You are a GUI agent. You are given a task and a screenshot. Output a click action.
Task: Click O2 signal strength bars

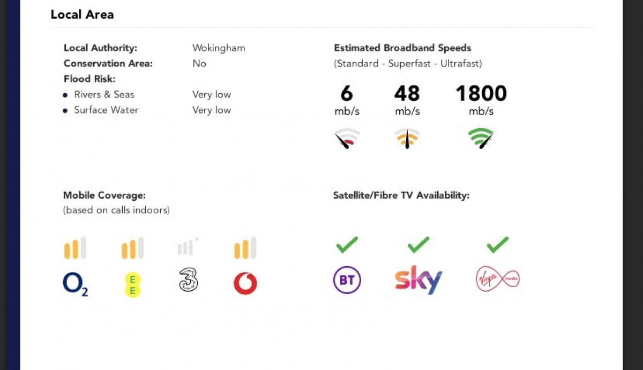coord(75,248)
